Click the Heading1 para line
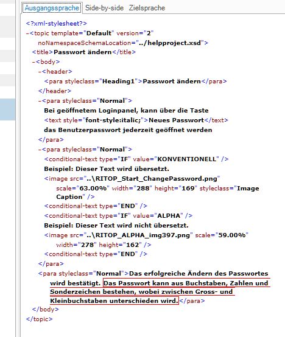285x337 pixels. pos(136,82)
